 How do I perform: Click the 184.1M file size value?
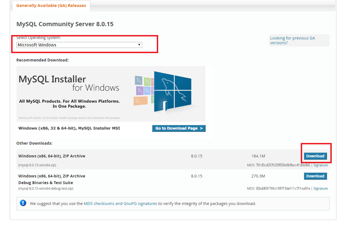point(258,156)
